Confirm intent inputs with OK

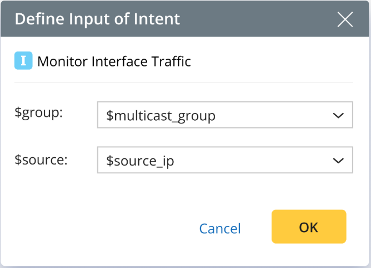[308, 226]
